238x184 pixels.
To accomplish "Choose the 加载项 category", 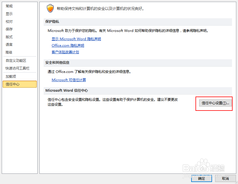I will pos(11,77).
